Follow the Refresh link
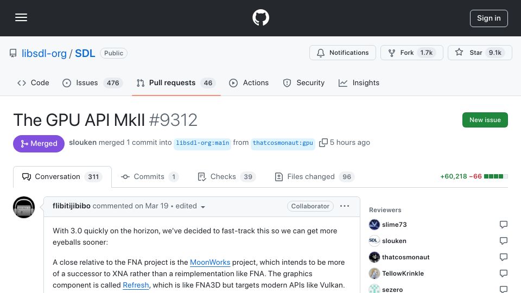The height and width of the screenshot is (293, 521). pos(136,285)
